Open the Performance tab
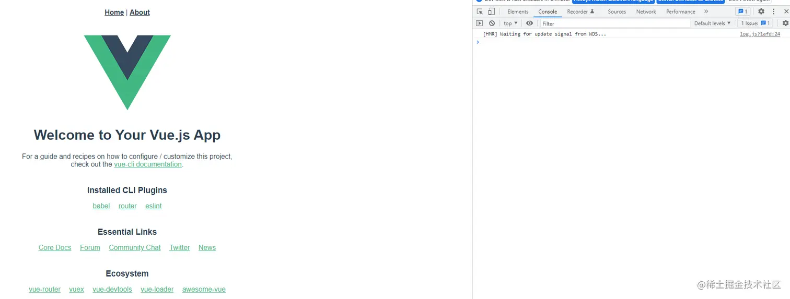 click(680, 11)
